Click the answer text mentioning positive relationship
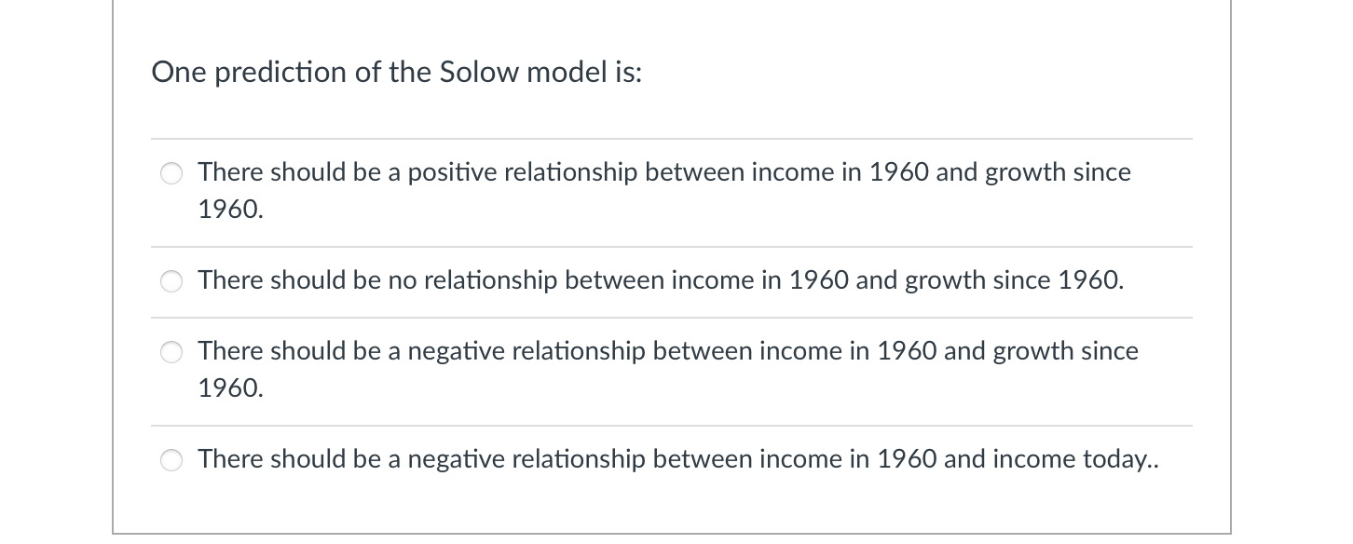1353x544 pixels. [x=663, y=172]
